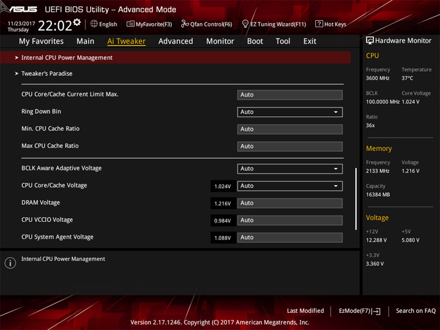
Task: Click the CPU System Agent Voltage label
Action: click(57, 237)
